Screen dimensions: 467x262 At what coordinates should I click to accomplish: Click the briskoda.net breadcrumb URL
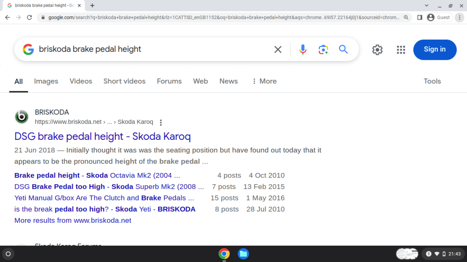(x=94, y=122)
